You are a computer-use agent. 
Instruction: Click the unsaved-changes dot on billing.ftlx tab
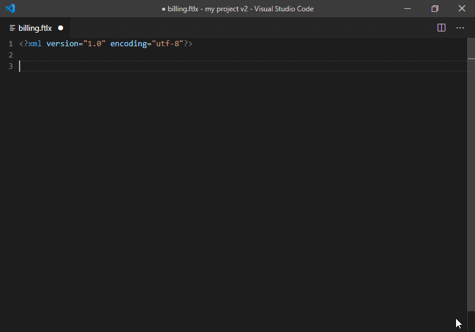[x=61, y=28]
